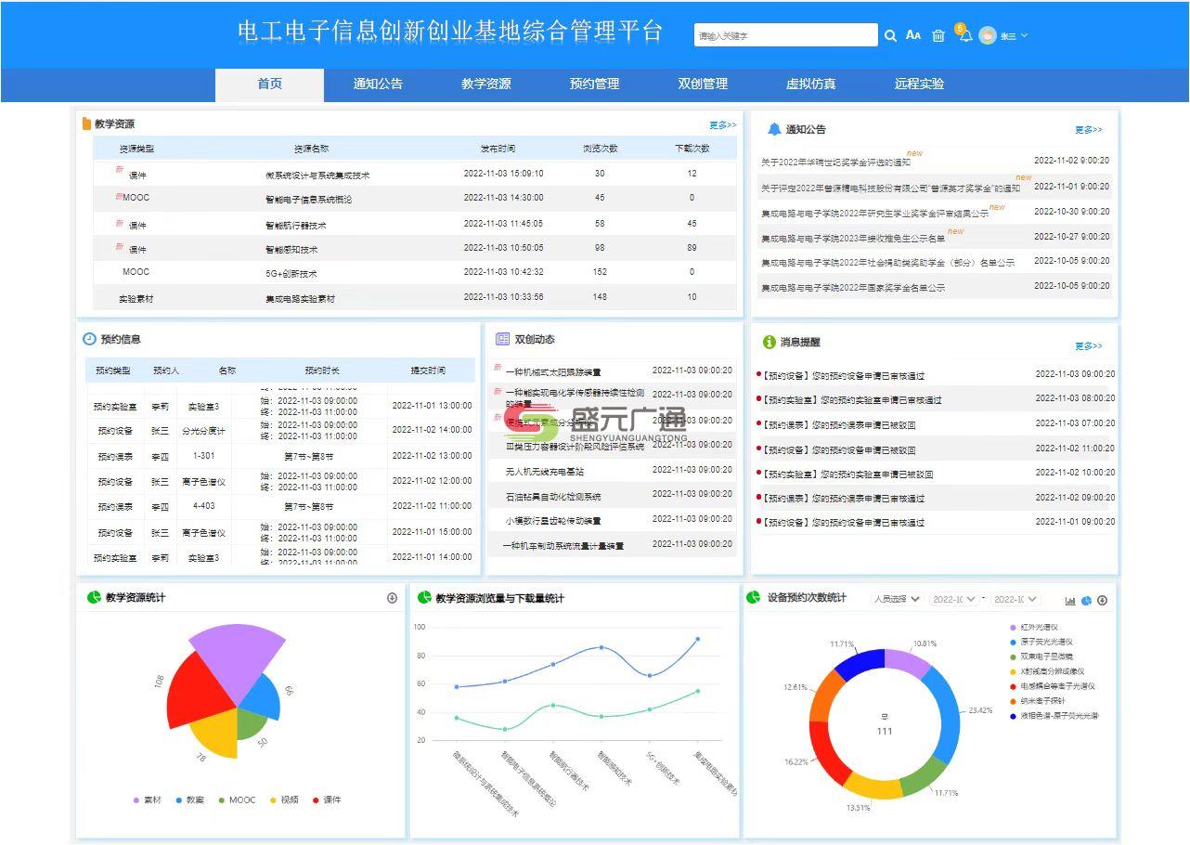Screen dimensions: 1190x845
Task: Click the pie chart icon in 设备预约次数统计 panel
Action: click(1087, 601)
